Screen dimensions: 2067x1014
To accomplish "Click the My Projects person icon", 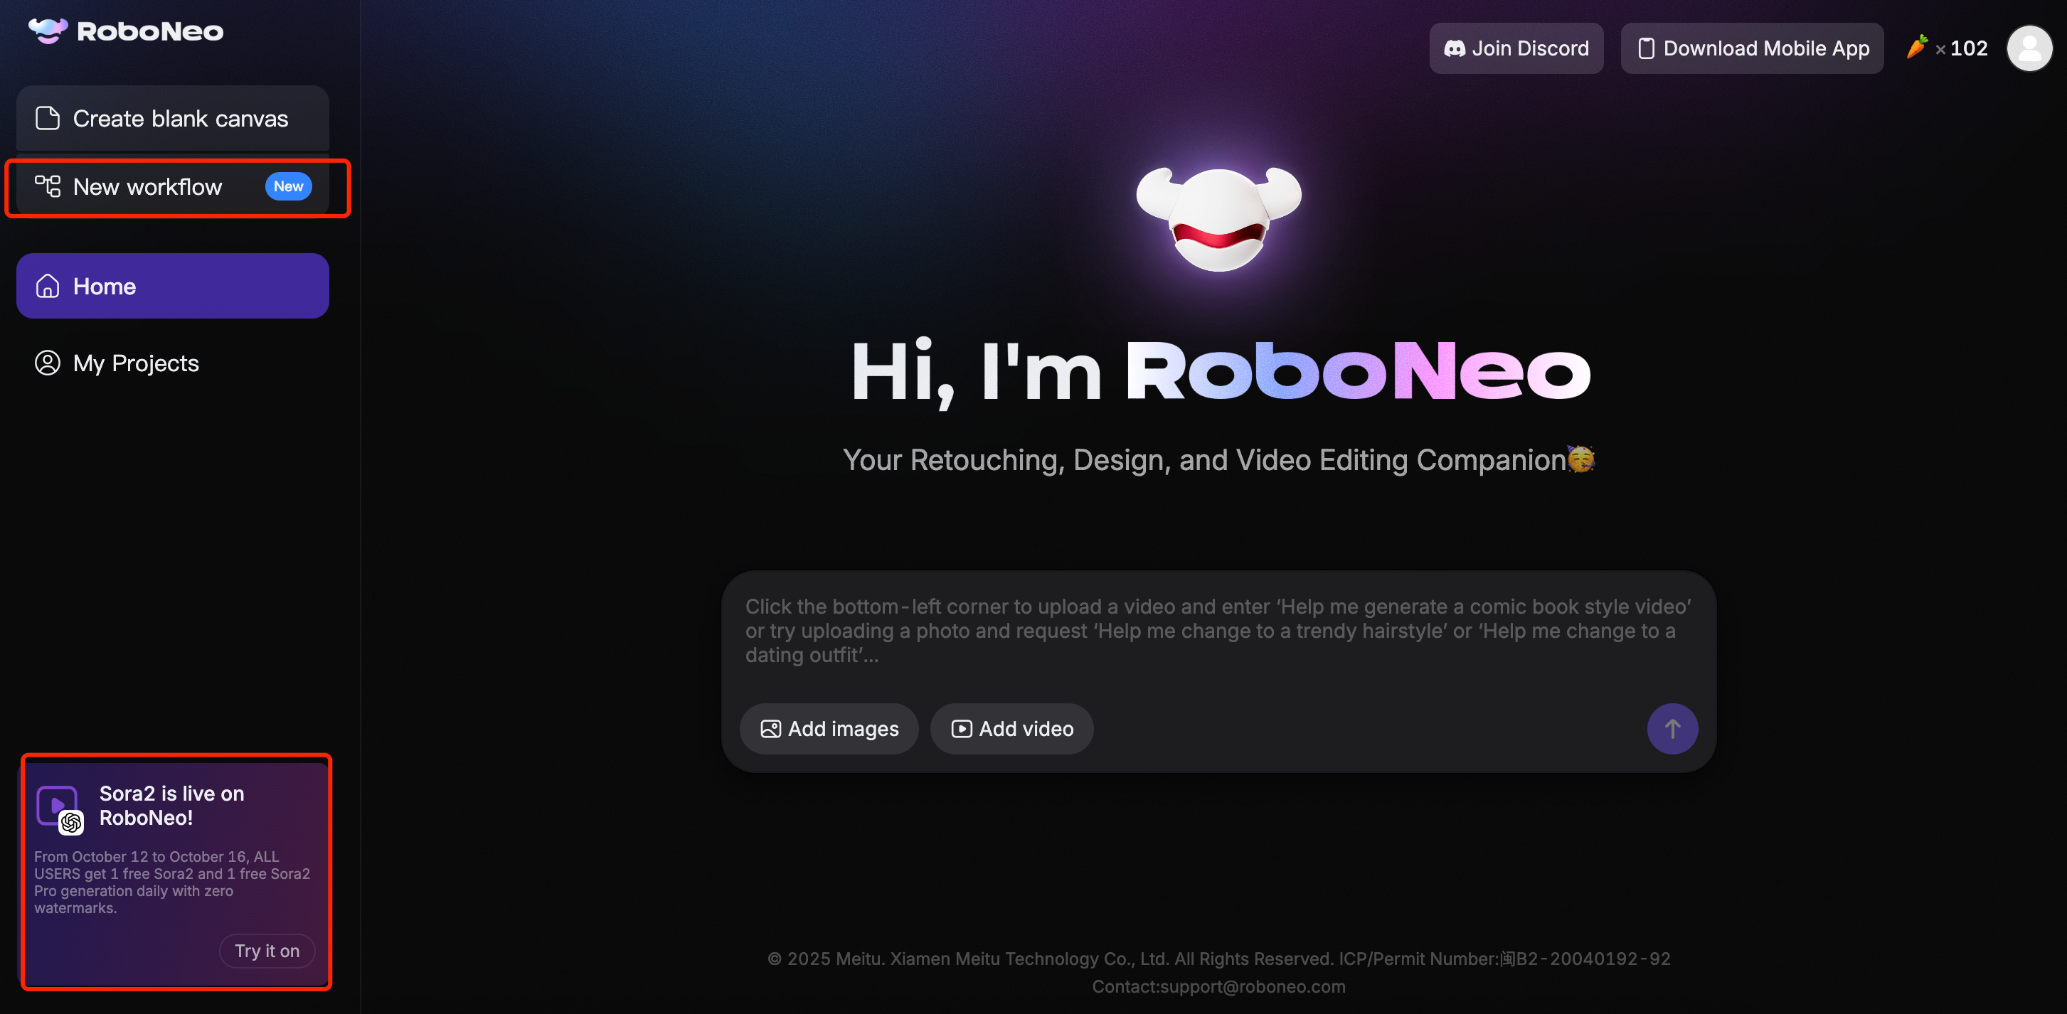I will coord(48,363).
